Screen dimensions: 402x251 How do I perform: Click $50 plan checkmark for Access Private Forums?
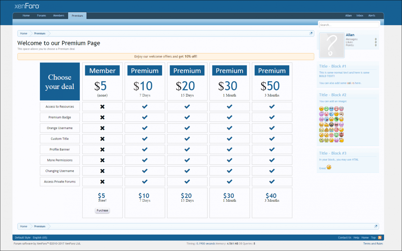pos(272,182)
